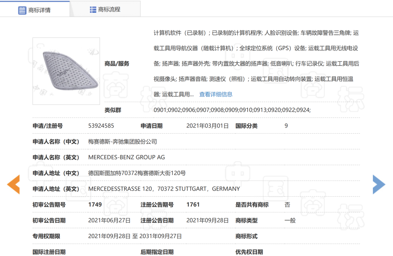The width and height of the screenshot is (393, 256).
Task: Go to next trademark with blue arrow
Action: tap(379, 184)
